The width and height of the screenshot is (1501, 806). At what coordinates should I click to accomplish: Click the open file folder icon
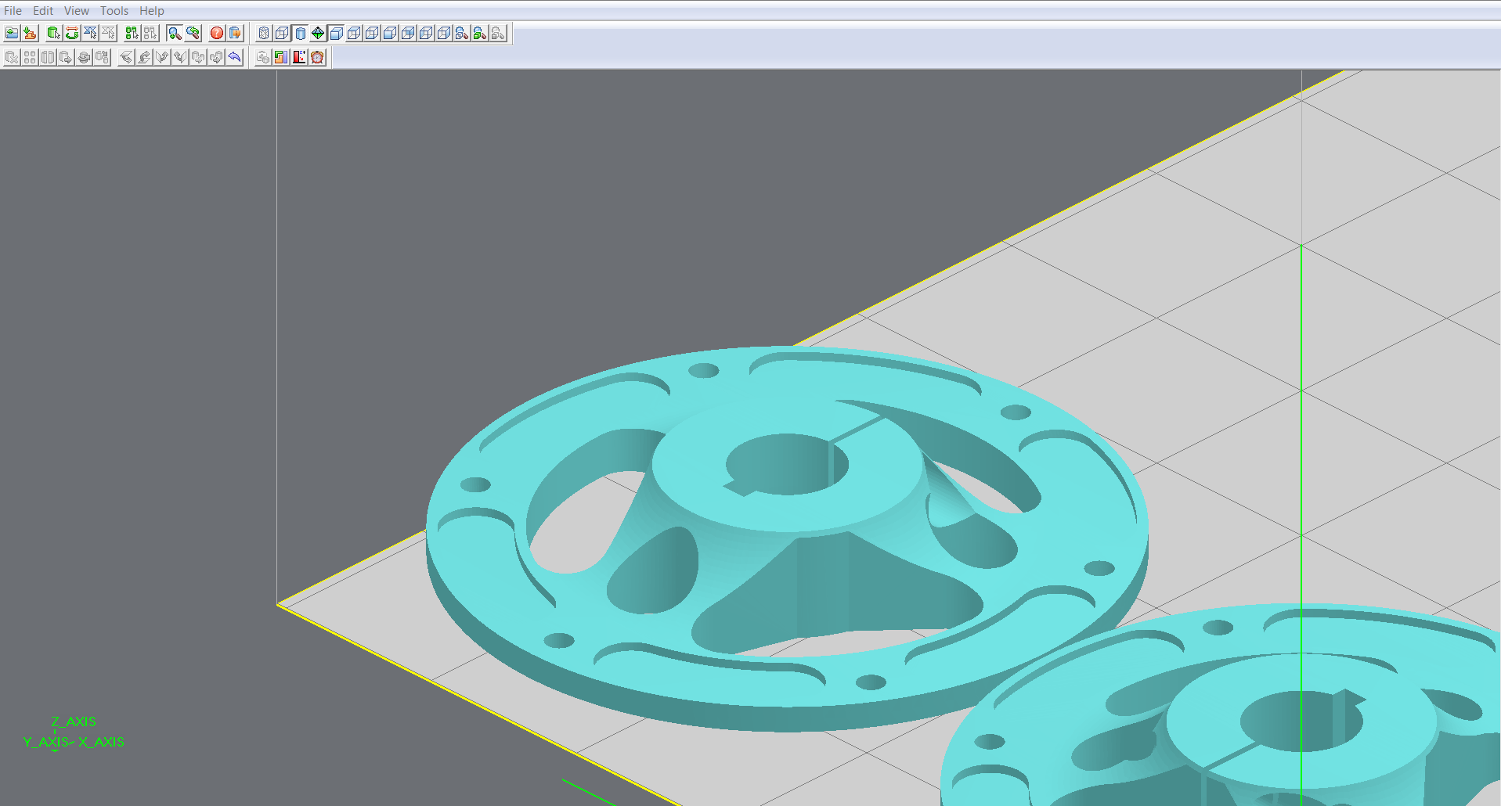tap(12, 33)
